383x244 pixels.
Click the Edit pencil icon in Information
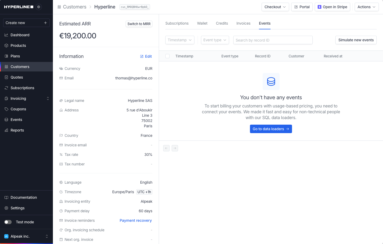pos(142,56)
